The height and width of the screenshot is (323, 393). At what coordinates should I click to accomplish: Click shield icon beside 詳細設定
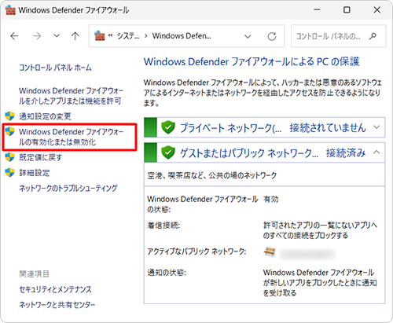click(x=10, y=172)
